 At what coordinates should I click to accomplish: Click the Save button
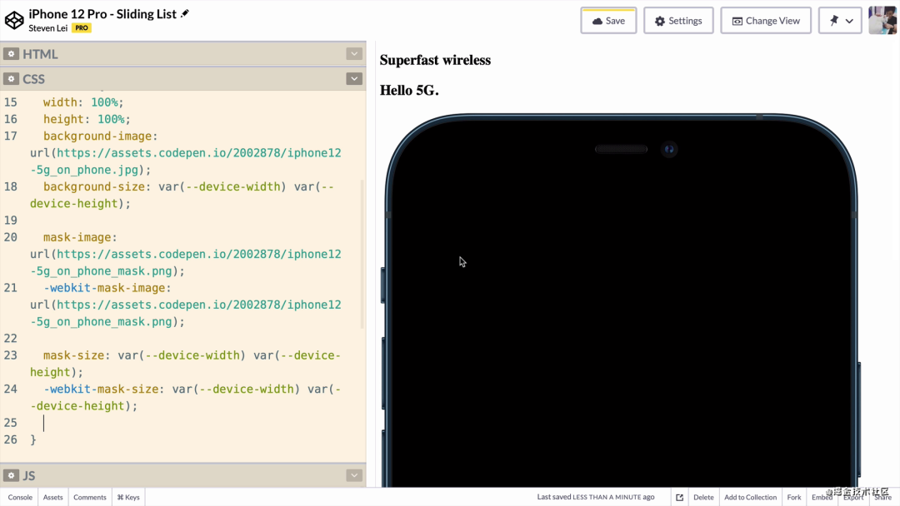pos(608,21)
